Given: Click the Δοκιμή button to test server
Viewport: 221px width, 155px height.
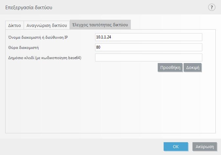Looking at the screenshot, I should coord(193,67).
